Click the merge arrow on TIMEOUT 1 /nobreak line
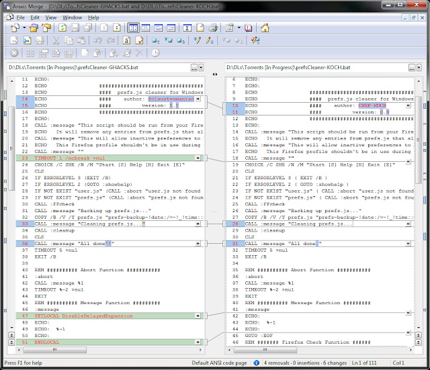The width and height of the screenshot is (430, 370). (x=198, y=158)
